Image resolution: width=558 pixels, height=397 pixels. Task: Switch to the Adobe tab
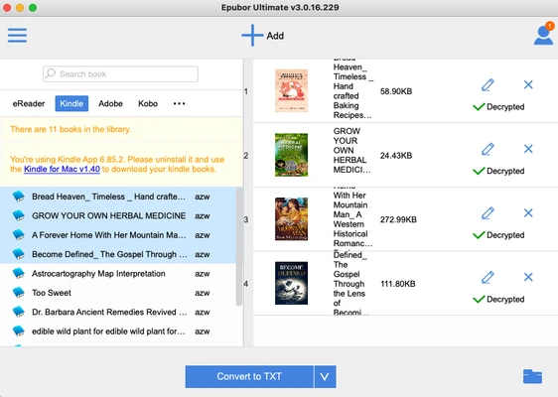tap(110, 103)
